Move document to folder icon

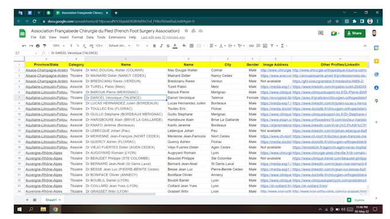coord(193,31)
